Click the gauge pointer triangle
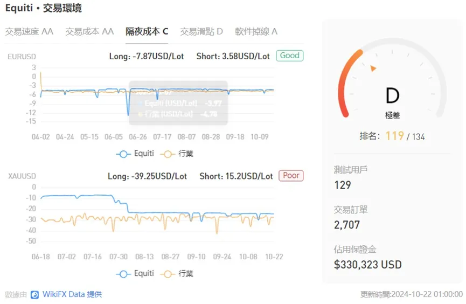466x304 pixels. 373,68
